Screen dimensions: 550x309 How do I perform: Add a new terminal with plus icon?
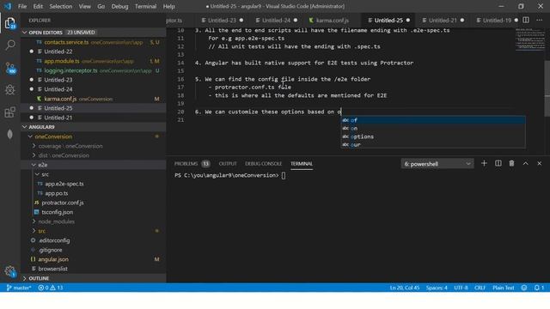[x=484, y=163]
